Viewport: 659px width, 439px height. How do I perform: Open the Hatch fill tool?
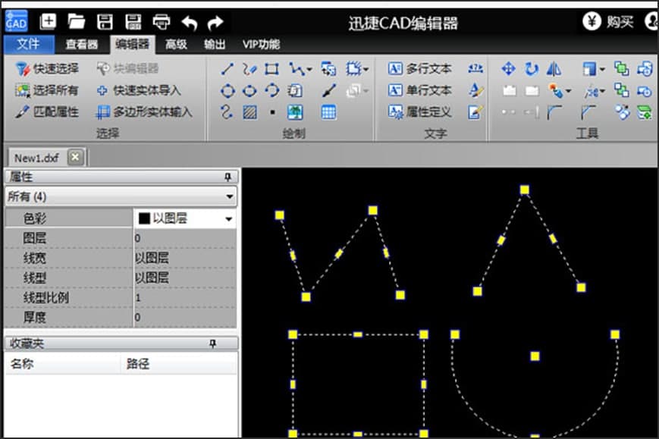coord(249,112)
